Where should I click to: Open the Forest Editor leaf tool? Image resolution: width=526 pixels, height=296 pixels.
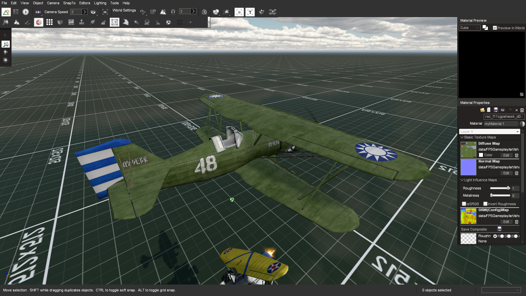coord(93,22)
